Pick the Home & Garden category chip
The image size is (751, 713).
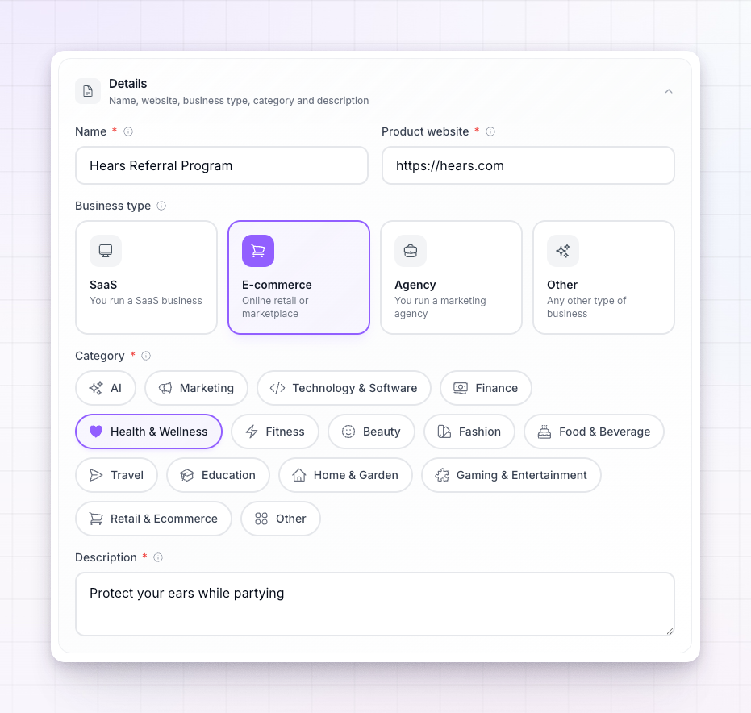[x=345, y=475]
